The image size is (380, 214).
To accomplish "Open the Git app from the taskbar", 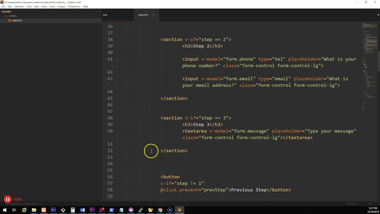I will [63, 210].
